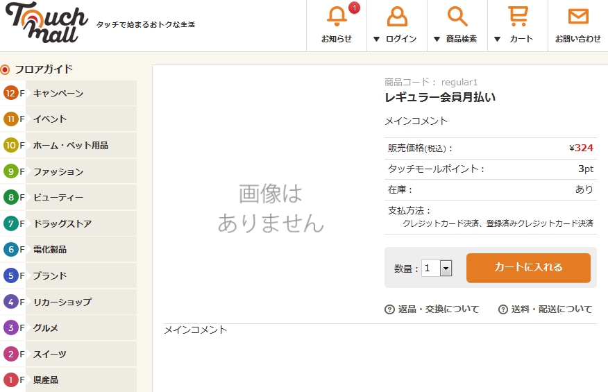The height and width of the screenshot is (392, 608).
Task: Click the 12F floor number badge
Action: 10,93
